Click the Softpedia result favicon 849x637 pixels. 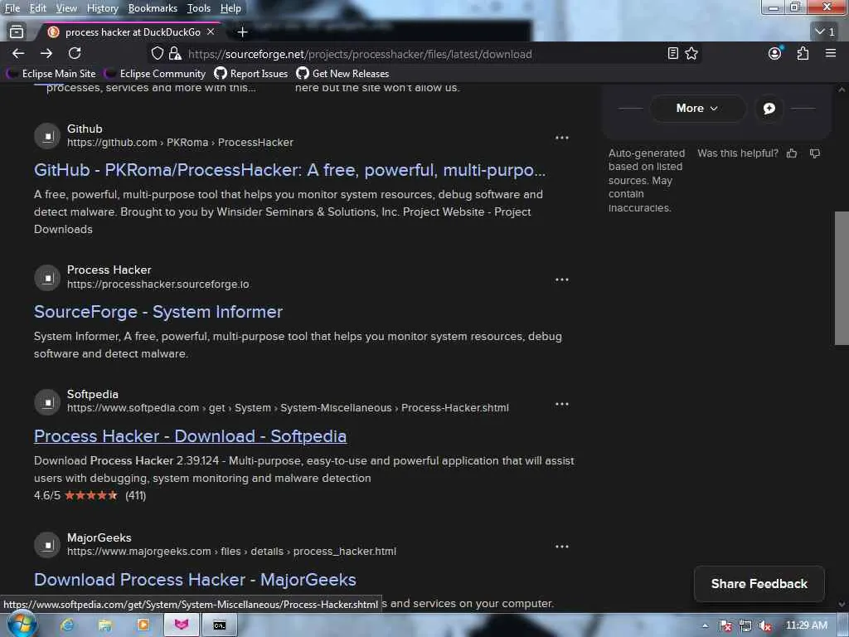(x=47, y=402)
